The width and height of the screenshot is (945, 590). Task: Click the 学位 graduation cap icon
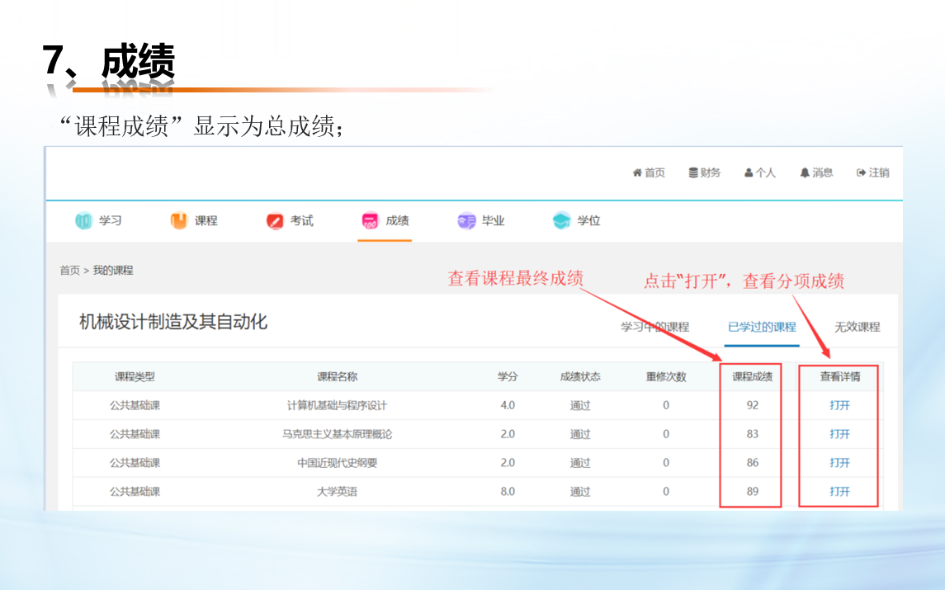click(562, 221)
